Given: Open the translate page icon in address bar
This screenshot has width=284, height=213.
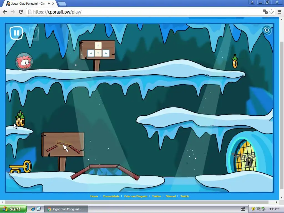Looking at the screenshot, I should tap(265, 12).
